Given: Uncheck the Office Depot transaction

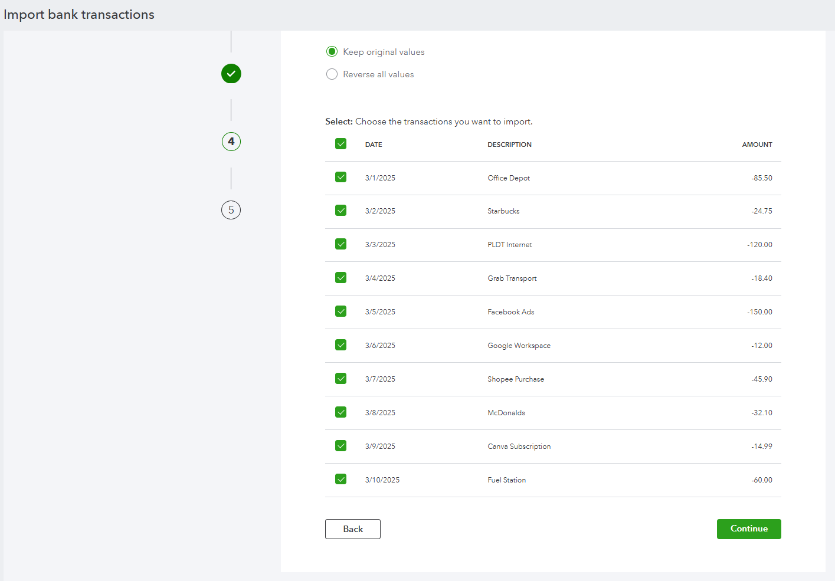Looking at the screenshot, I should pyautogui.click(x=341, y=177).
